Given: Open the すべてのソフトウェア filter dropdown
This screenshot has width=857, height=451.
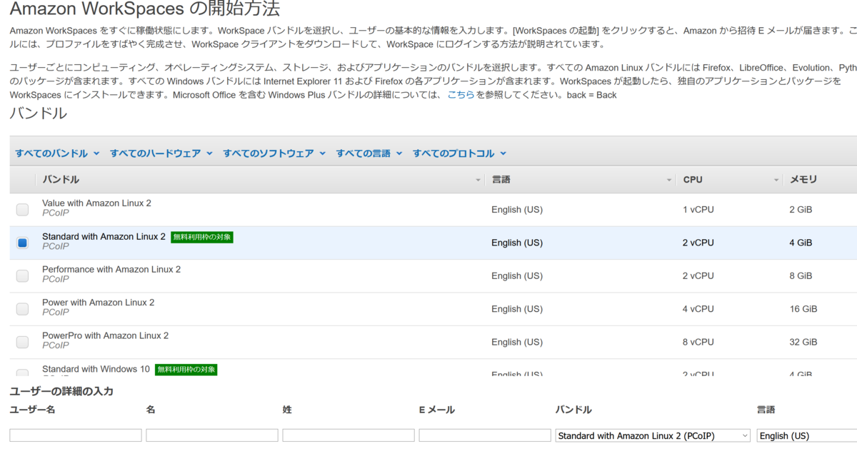Looking at the screenshot, I should coord(270,153).
